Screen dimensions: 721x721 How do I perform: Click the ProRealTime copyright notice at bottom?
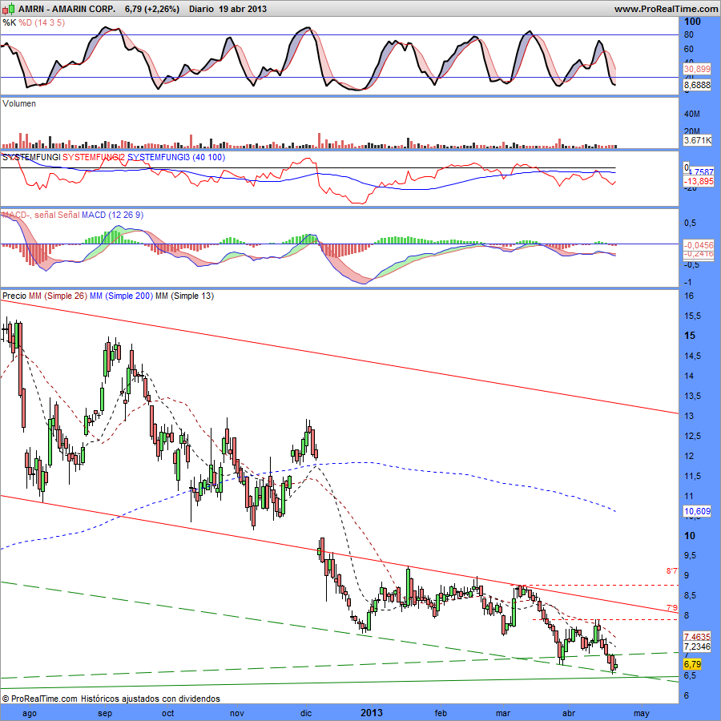[111, 699]
